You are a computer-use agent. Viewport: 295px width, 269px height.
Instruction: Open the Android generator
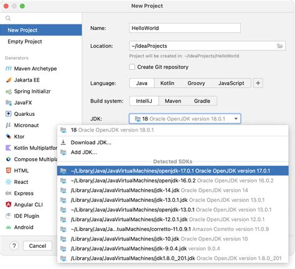tap(29, 227)
